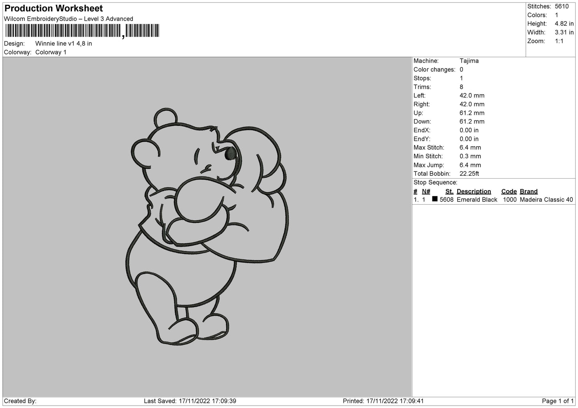The width and height of the screenshot is (578, 408).
Task: Click the Max Stitch value '6.4 mm'
Action: click(470, 148)
